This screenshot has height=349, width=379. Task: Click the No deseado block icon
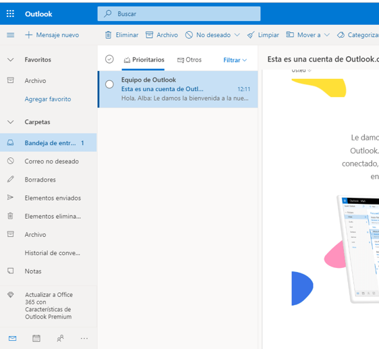pyautogui.click(x=189, y=35)
